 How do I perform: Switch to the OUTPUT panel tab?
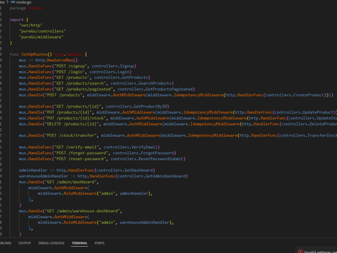tap(25, 243)
